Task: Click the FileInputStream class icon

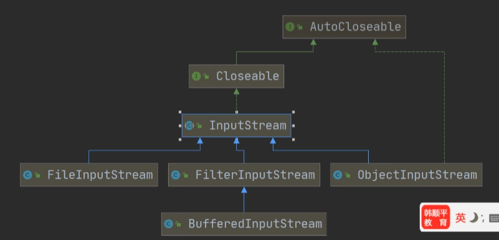Action: 27,175
